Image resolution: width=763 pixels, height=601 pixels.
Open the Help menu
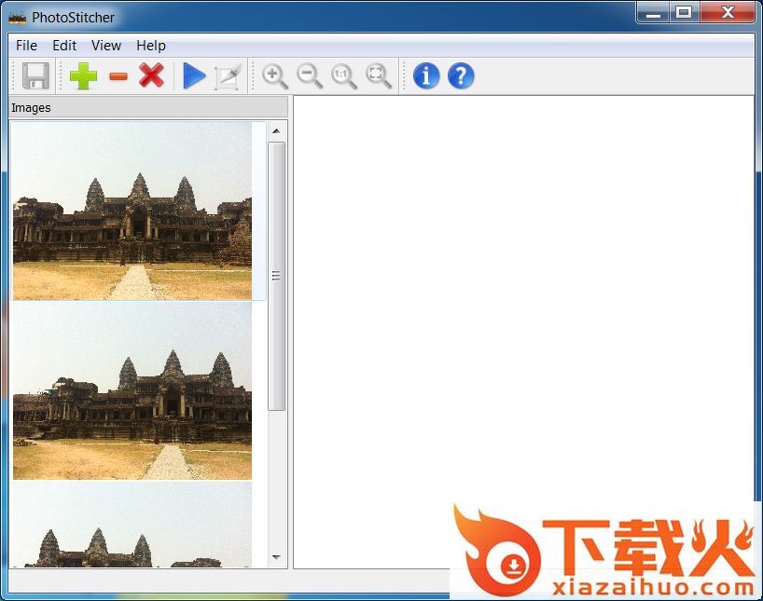(x=151, y=46)
